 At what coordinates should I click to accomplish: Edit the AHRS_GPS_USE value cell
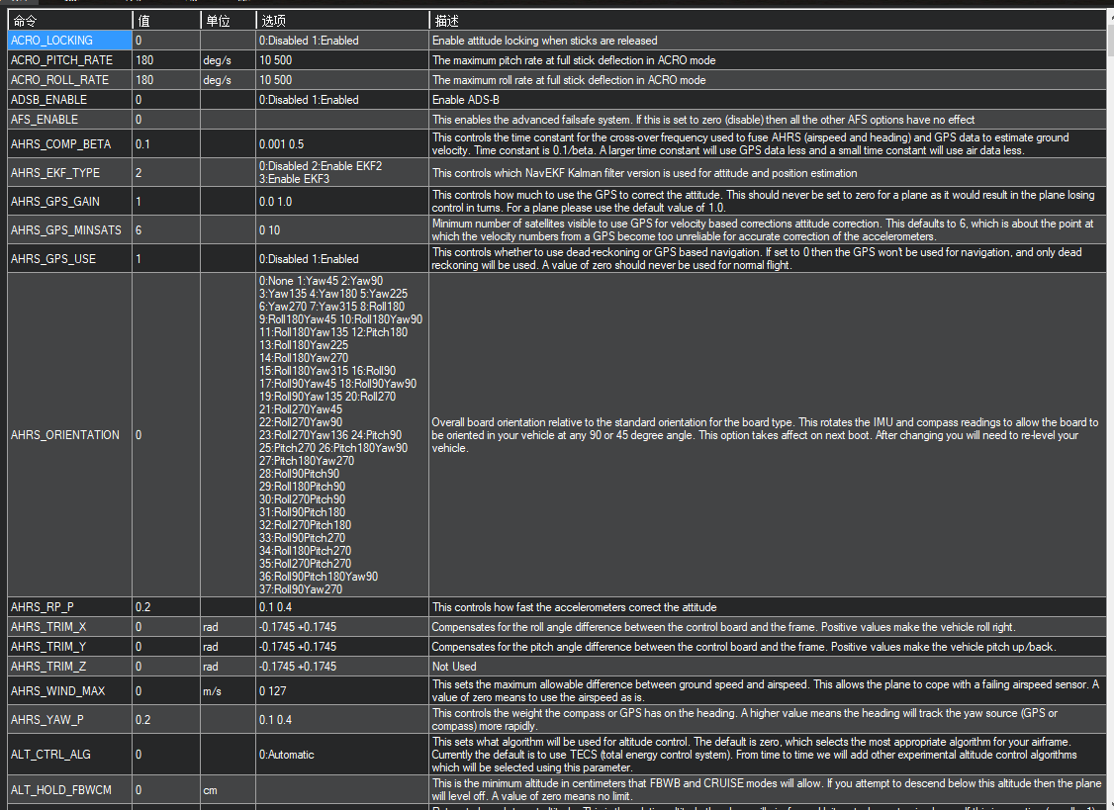coord(166,259)
